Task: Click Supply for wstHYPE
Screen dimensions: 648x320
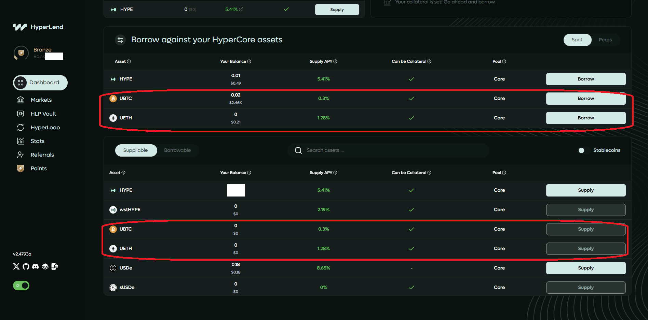Action: [x=586, y=210]
